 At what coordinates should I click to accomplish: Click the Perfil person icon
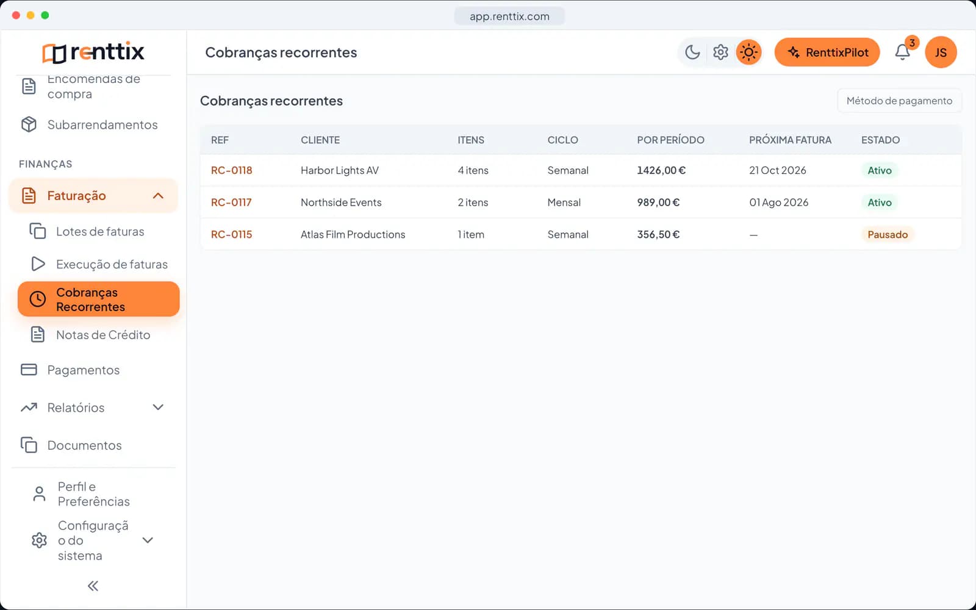pos(39,494)
